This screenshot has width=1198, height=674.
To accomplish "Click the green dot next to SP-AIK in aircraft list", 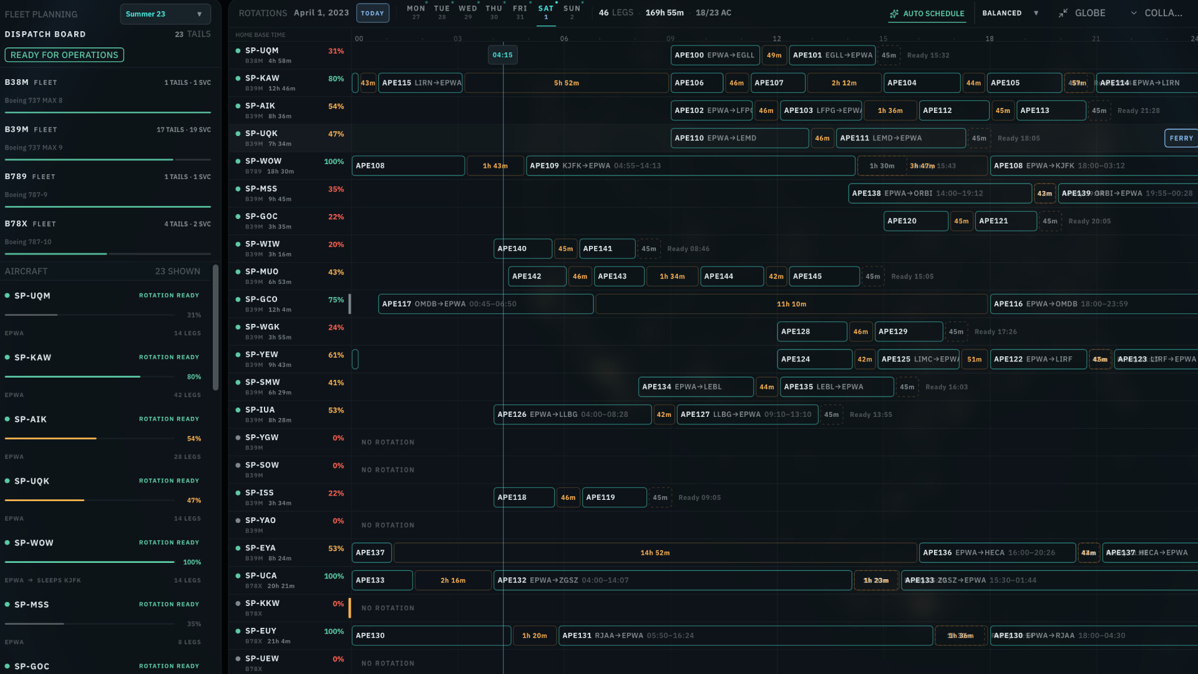I will pos(7,419).
